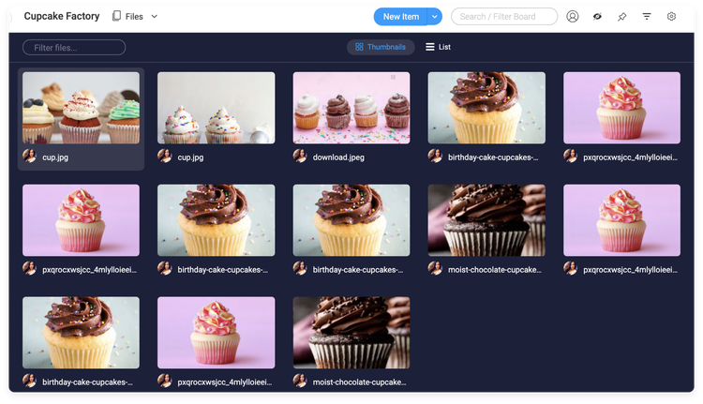The height and width of the screenshot is (404, 703).
Task: Open the filter lines icon
Action: (x=647, y=17)
